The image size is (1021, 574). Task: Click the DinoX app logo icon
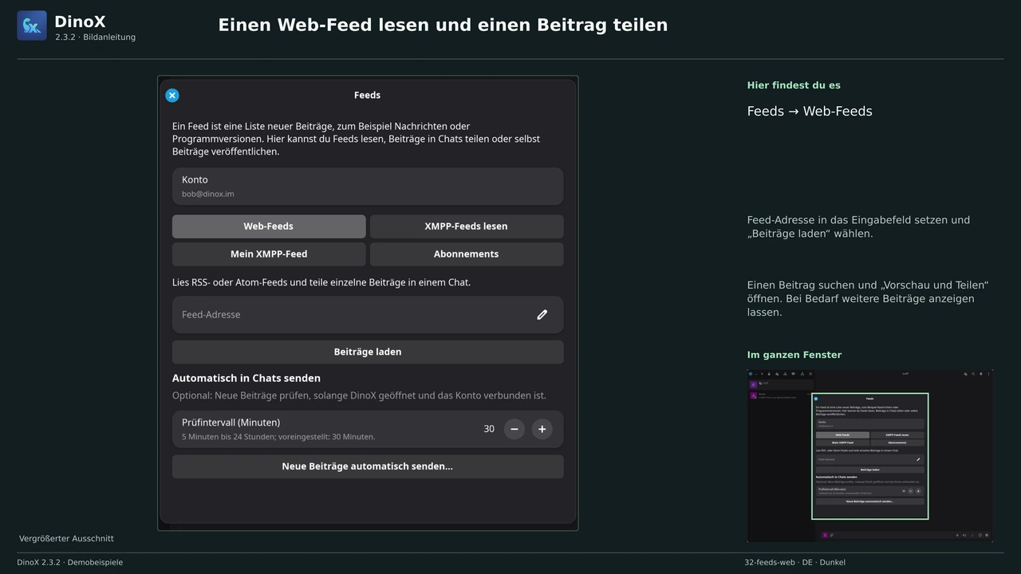(32, 26)
